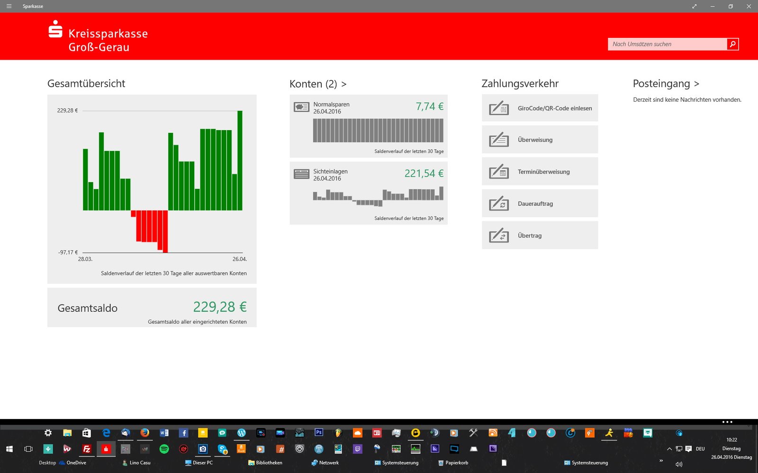Click the 7,74 € Normalsparen balance
The image size is (758, 473).
430,106
